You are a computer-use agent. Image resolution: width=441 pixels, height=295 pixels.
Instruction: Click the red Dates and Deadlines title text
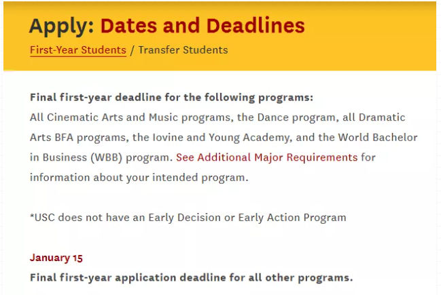[202, 26]
